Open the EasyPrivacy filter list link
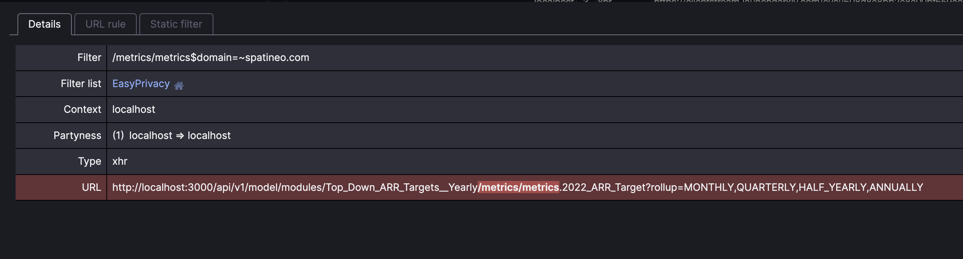The image size is (963, 259). (141, 83)
